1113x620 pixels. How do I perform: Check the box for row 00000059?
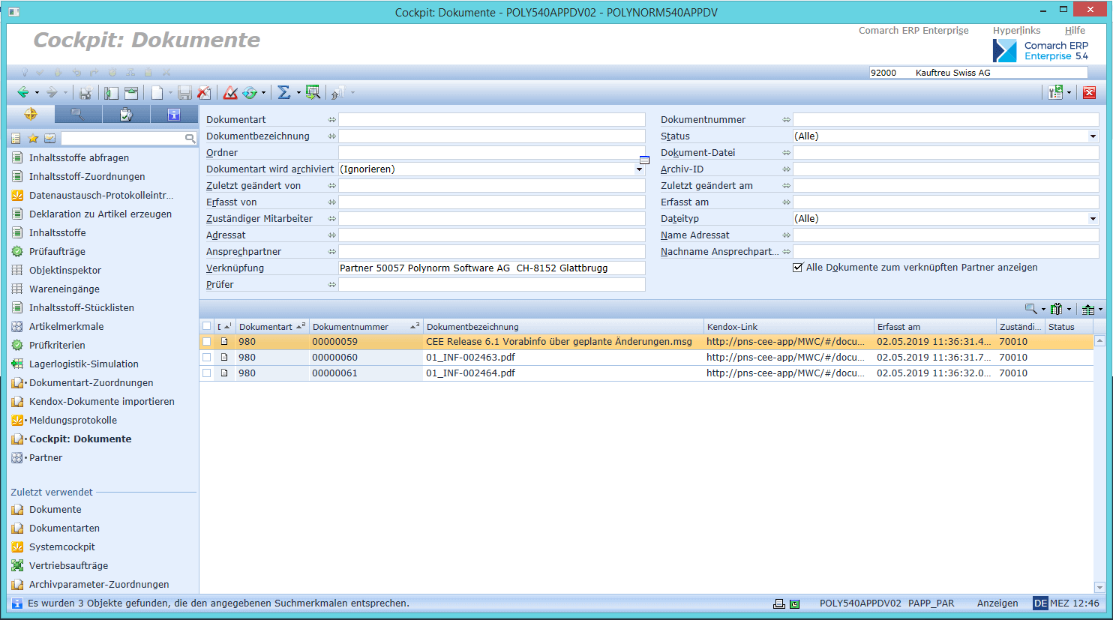pyautogui.click(x=207, y=341)
